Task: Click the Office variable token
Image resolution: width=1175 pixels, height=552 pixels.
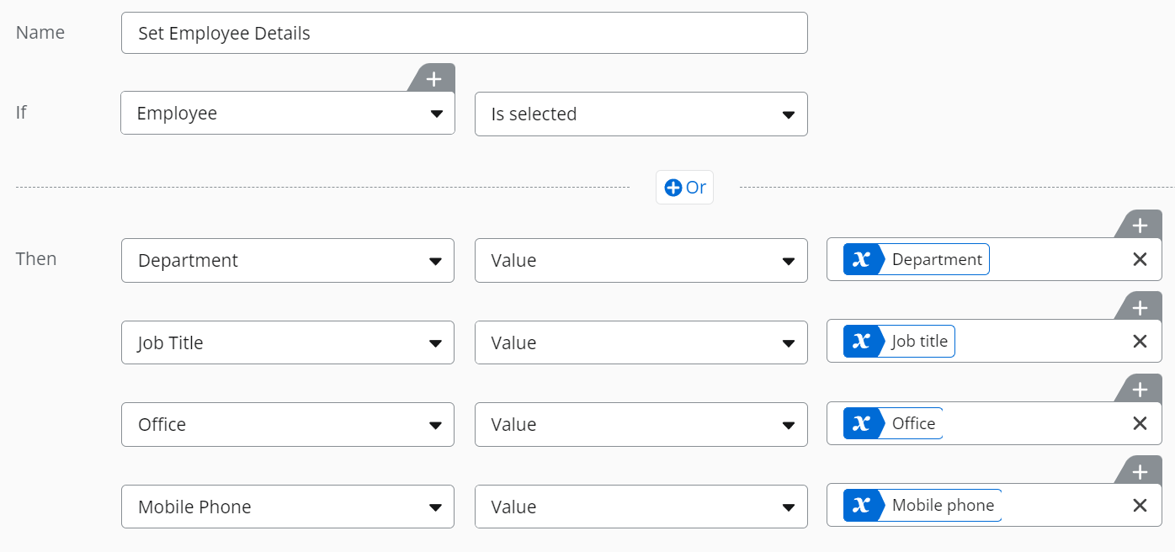Action: (x=893, y=423)
